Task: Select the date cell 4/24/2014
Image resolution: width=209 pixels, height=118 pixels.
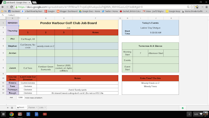Action: tap(12, 23)
